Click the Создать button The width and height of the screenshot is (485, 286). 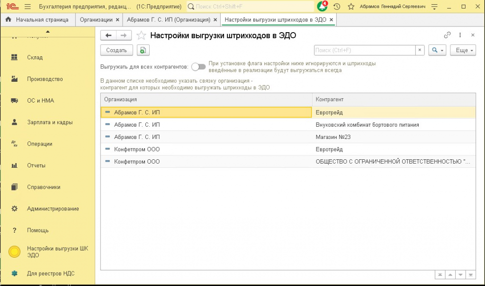pyautogui.click(x=117, y=50)
